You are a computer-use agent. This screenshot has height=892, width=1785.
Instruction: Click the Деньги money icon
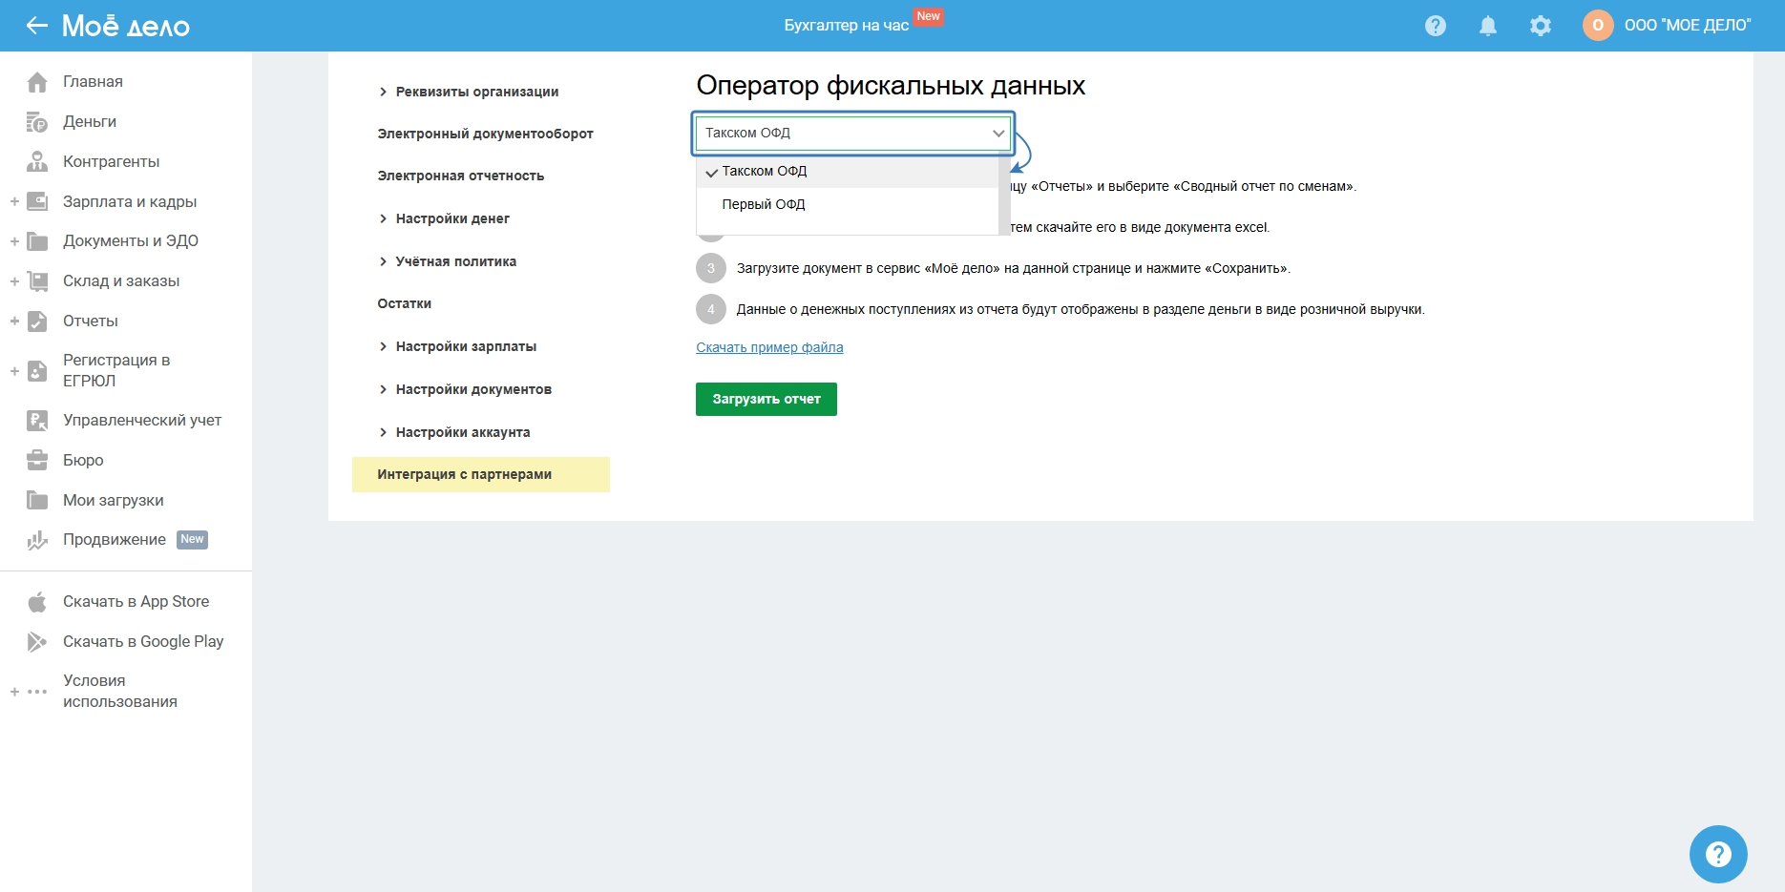[x=37, y=122]
